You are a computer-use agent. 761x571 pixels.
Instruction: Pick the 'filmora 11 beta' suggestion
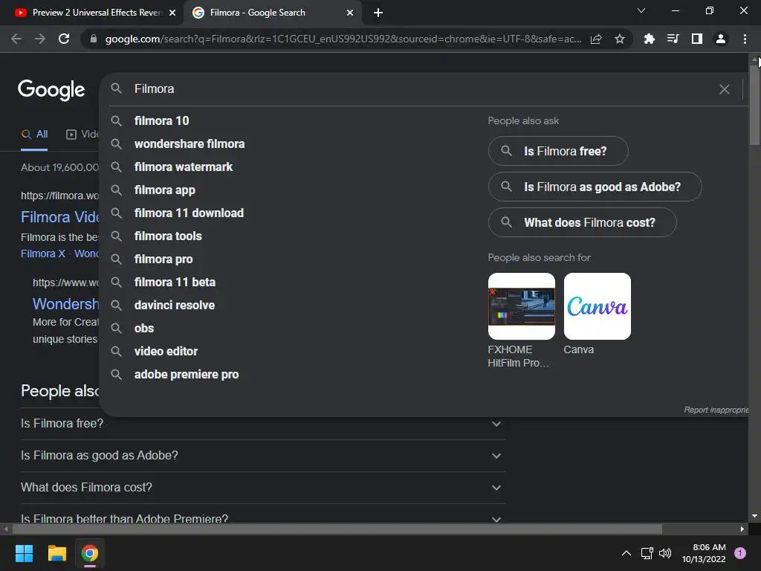(x=175, y=282)
